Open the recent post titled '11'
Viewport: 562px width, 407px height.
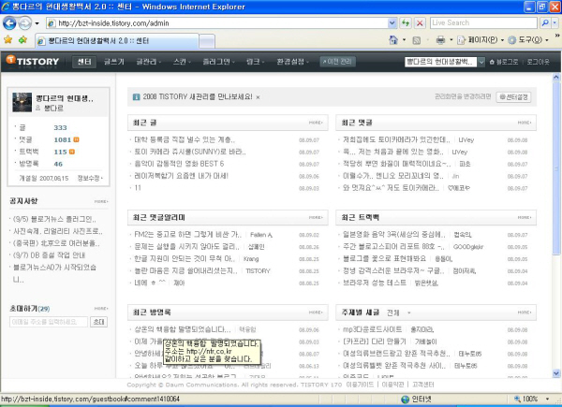[x=138, y=188]
